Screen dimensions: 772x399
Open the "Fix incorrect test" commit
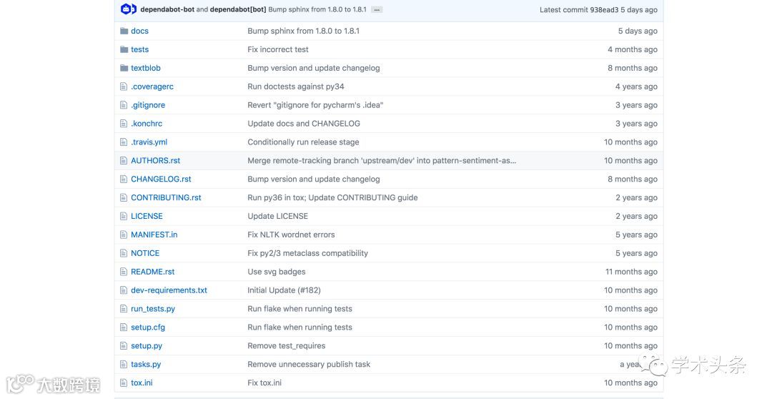click(278, 49)
